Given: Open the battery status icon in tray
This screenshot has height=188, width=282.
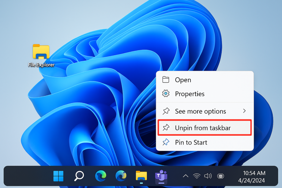Looking at the screenshot, I should 221,176.
